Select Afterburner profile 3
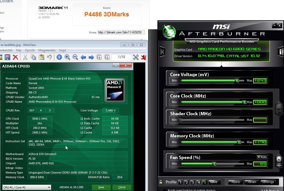 tap(192, 182)
